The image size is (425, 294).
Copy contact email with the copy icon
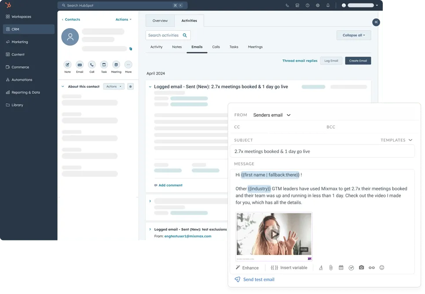click(x=131, y=49)
